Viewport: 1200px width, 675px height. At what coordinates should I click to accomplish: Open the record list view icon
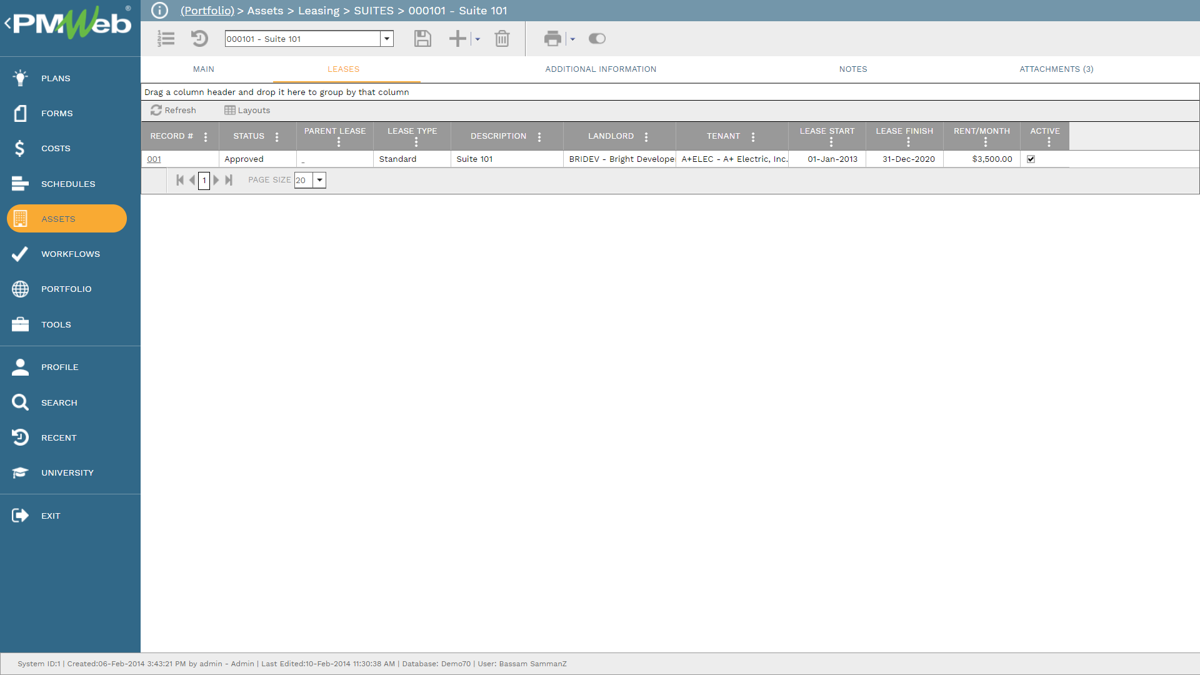click(x=166, y=39)
